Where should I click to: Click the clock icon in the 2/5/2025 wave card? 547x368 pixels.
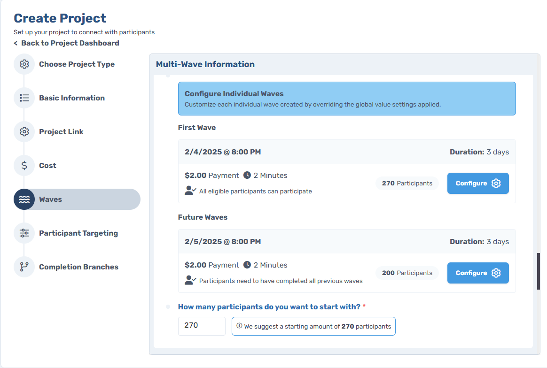[x=247, y=265]
